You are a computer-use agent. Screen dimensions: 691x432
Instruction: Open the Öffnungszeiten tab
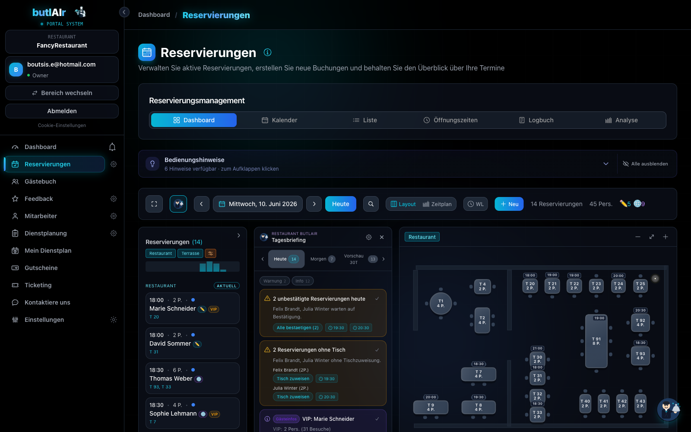coord(450,120)
